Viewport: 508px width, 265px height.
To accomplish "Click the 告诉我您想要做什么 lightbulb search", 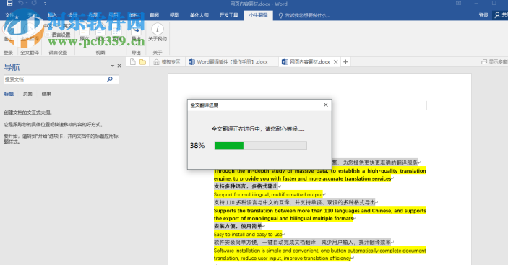I will pyautogui.click(x=304, y=15).
